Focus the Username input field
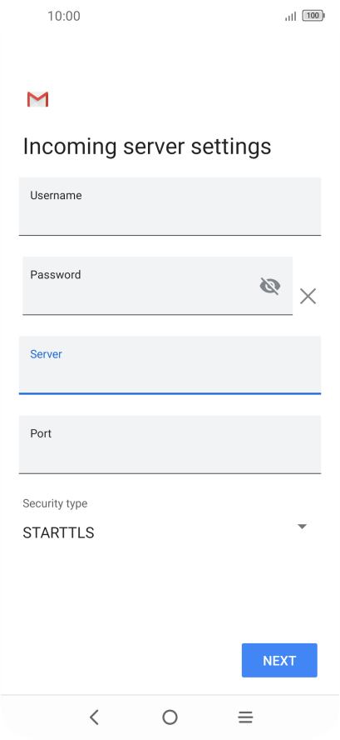The image size is (340, 740). 170,206
